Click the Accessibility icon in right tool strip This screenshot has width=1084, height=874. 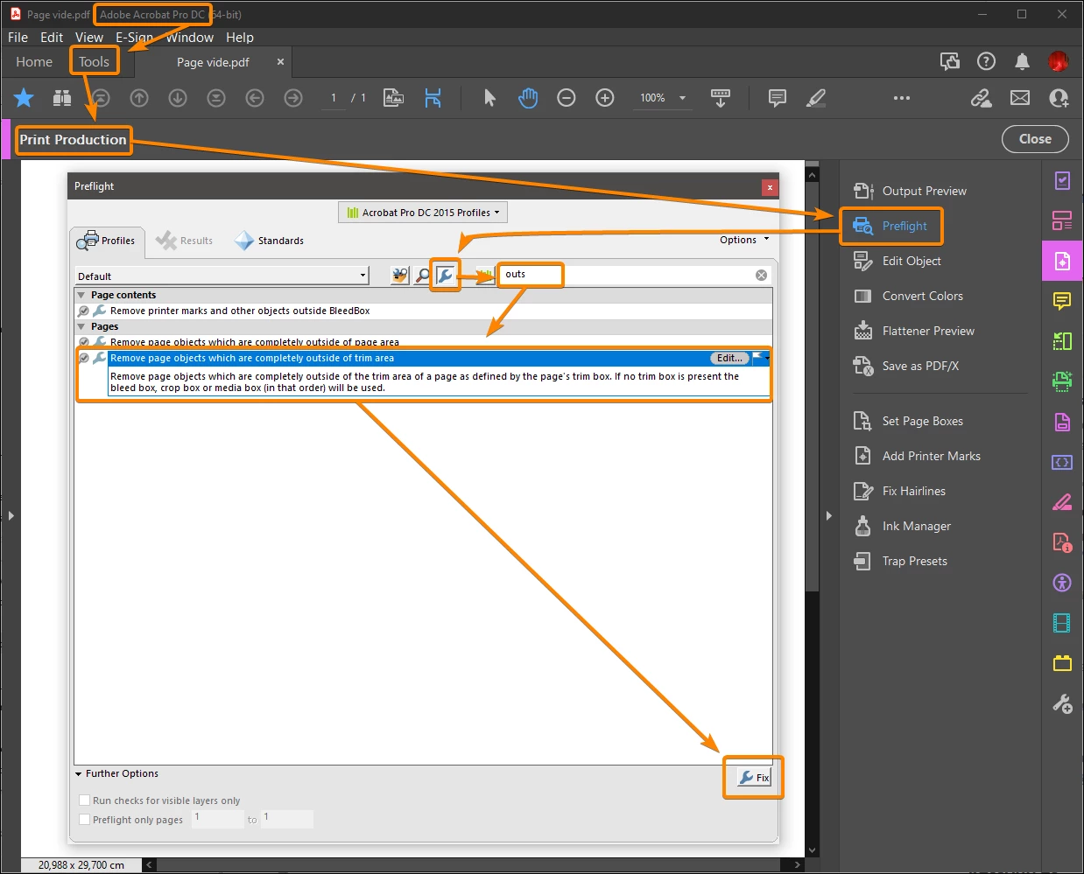[x=1062, y=583]
